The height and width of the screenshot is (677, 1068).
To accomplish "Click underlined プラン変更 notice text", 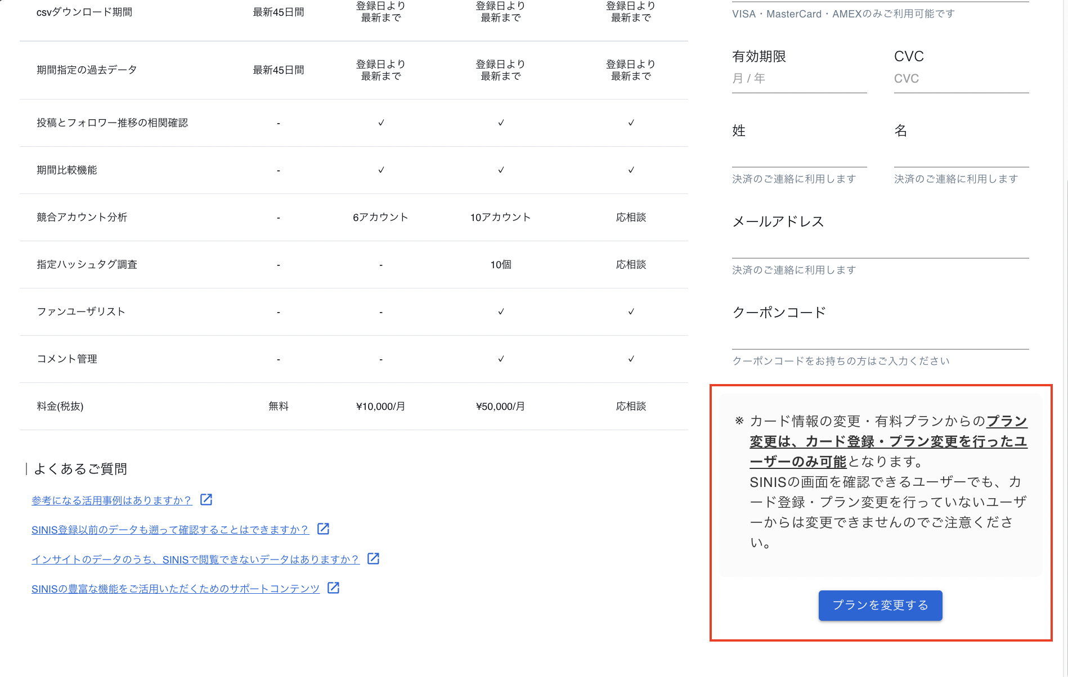I will coord(888,442).
